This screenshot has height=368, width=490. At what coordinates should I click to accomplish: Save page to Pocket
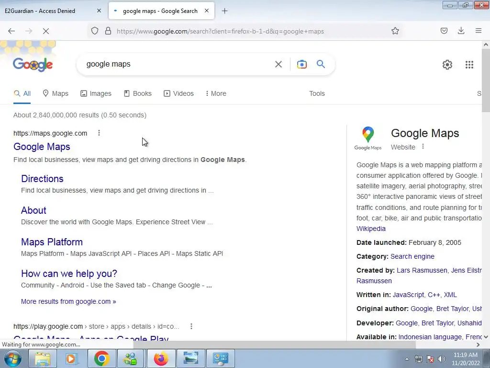point(444,31)
